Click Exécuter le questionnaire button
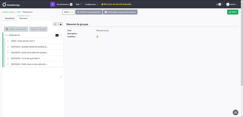 click(x=88, y=12)
